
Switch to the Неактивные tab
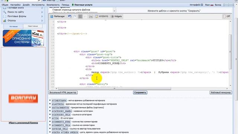(x=33, y=26)
